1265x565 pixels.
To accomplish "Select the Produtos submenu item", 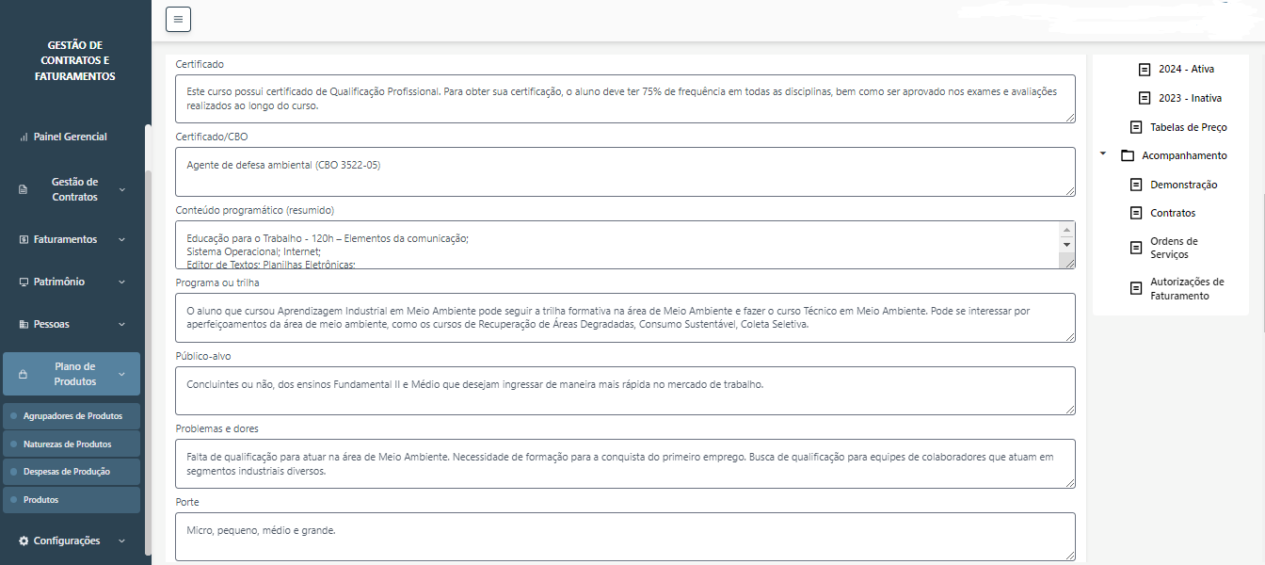I will [41, 500].
